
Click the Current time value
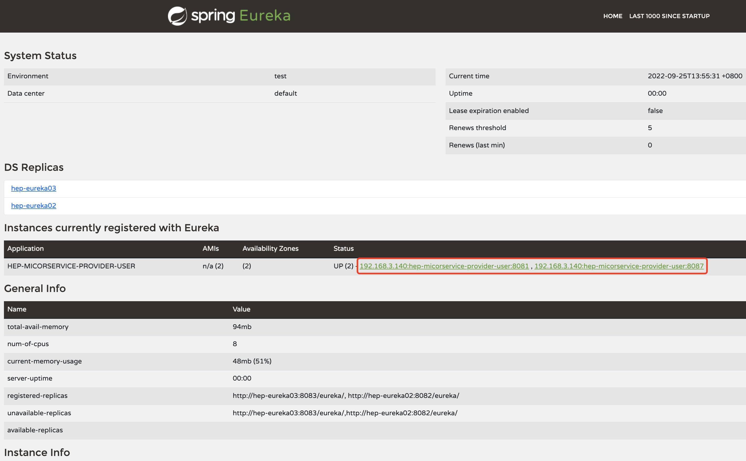[x=694, y=76]
